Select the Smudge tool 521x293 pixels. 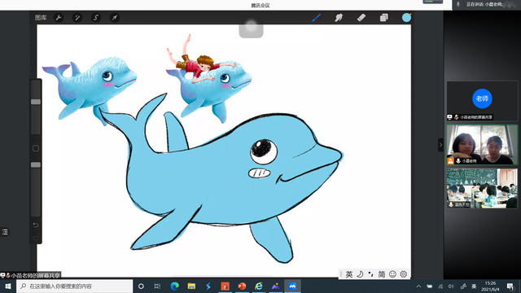339,18
